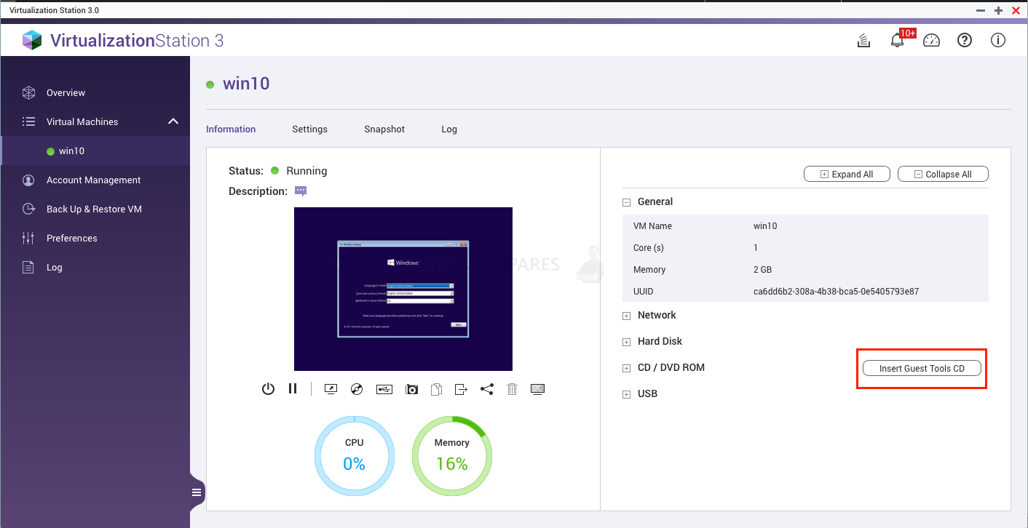Select win10 in the sidebar list
Image resolution: width=1028 pixels, height=528 pixels.
point(71,151)
